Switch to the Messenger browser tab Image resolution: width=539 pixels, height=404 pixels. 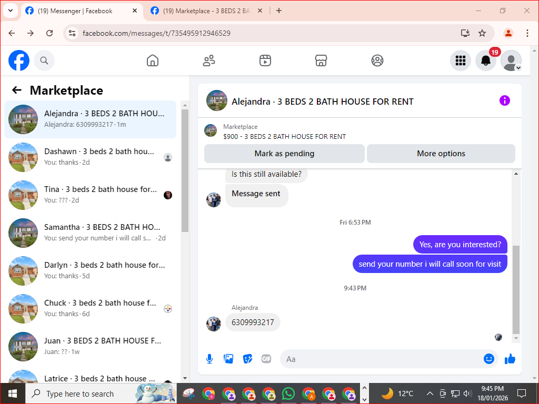pyautogui.click(x=82, y=11)
